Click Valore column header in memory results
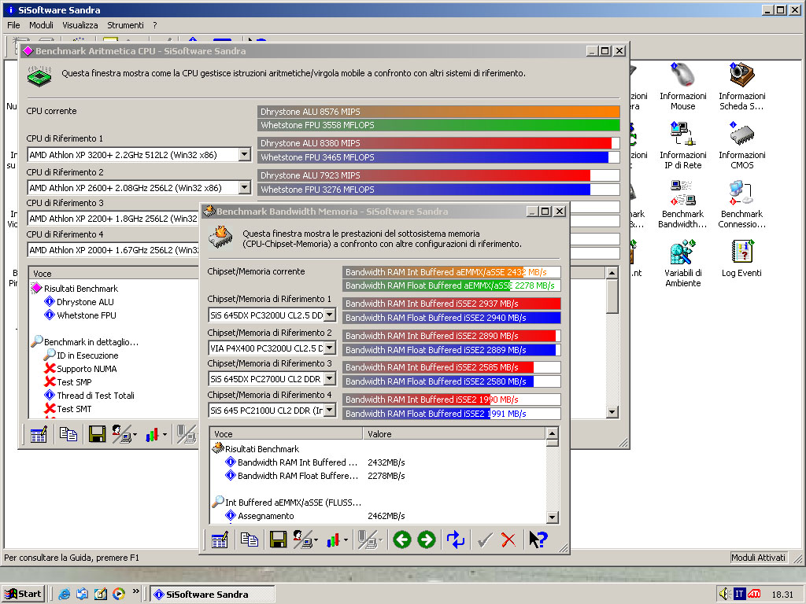Screen dimensions: 806x604 tap(454, 434)
